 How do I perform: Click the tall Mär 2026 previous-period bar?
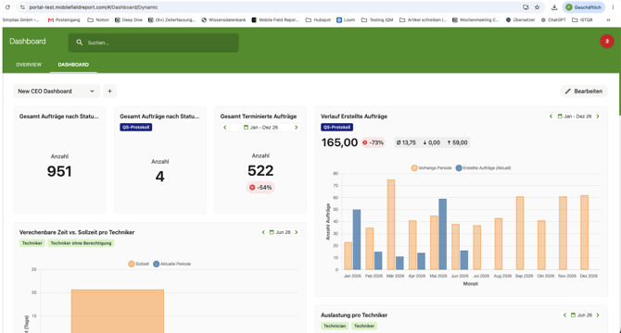[x=391, y=225]
